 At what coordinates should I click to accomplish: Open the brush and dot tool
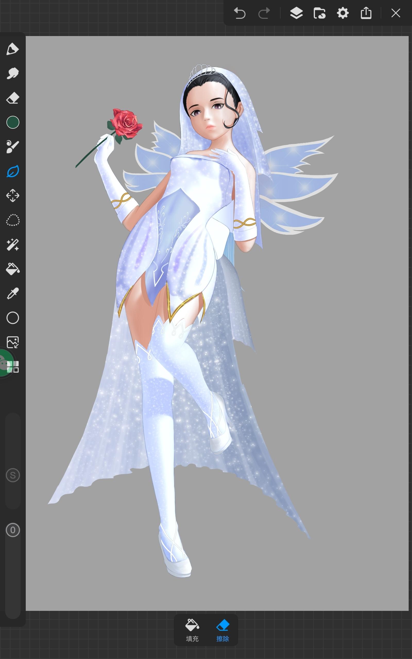[x=13, y=147]
